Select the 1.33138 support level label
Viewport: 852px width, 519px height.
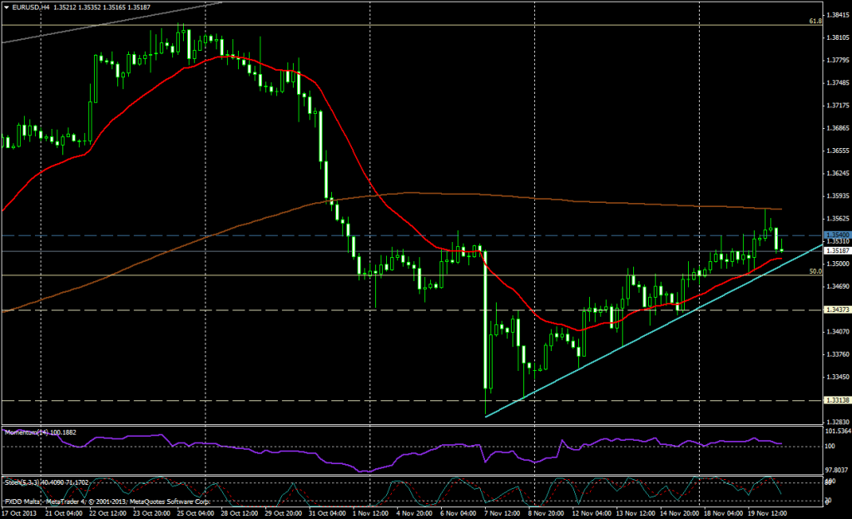(835, 400)
